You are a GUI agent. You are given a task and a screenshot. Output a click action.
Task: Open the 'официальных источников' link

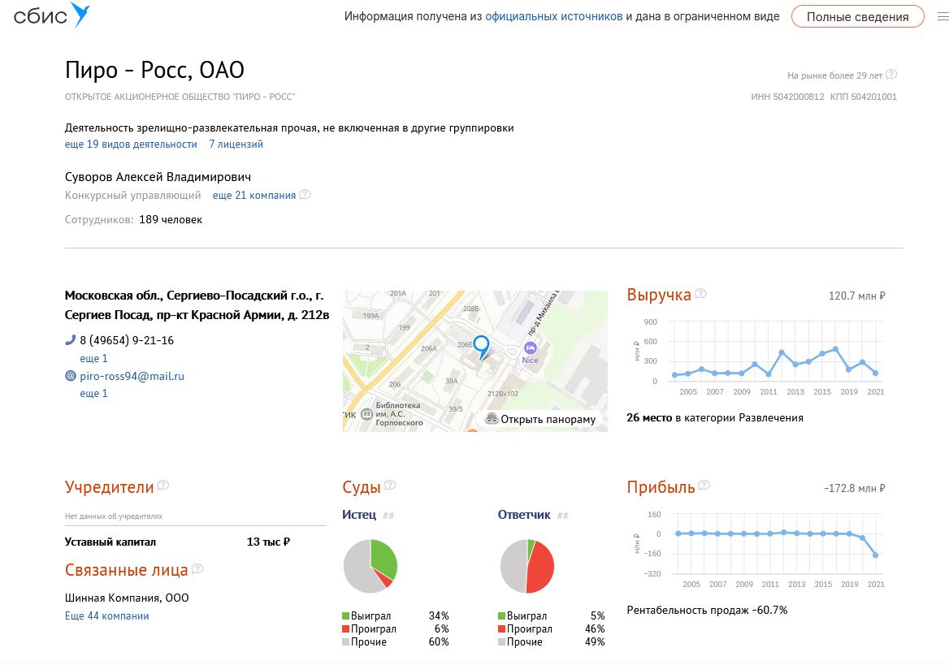coord(554,16)
